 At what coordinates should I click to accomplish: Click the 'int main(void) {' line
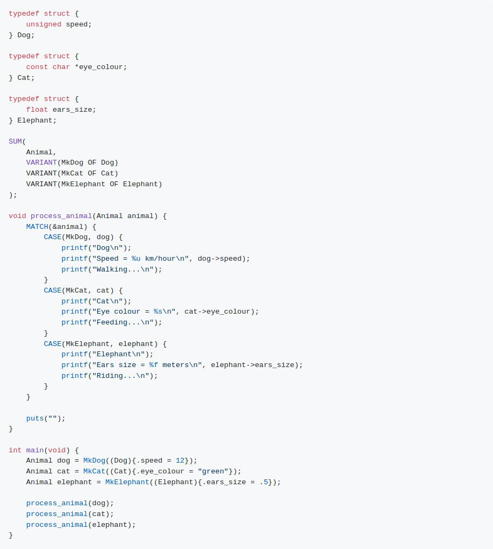44,451
